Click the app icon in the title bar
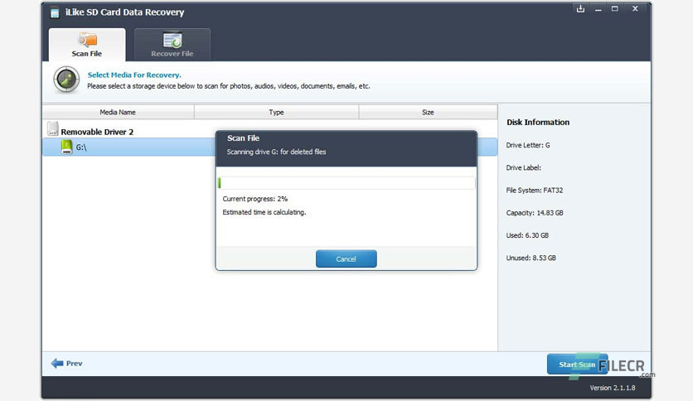The image size is (693, 401). pyautogui.click(x=55, y=12)
